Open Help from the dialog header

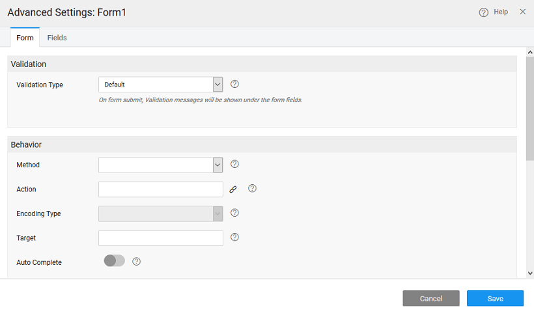(x=494, y=12)
